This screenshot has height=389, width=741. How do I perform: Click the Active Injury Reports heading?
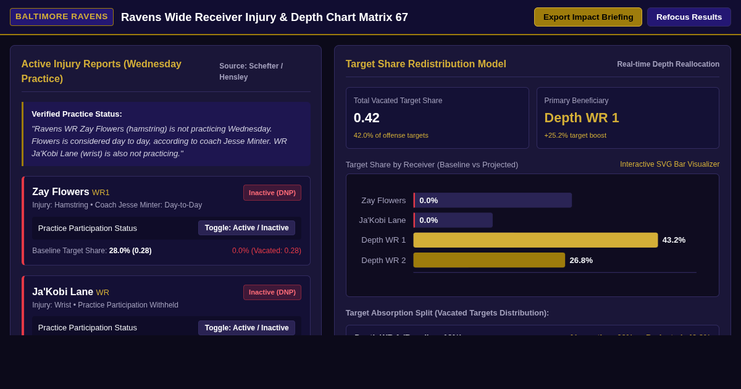101,72
